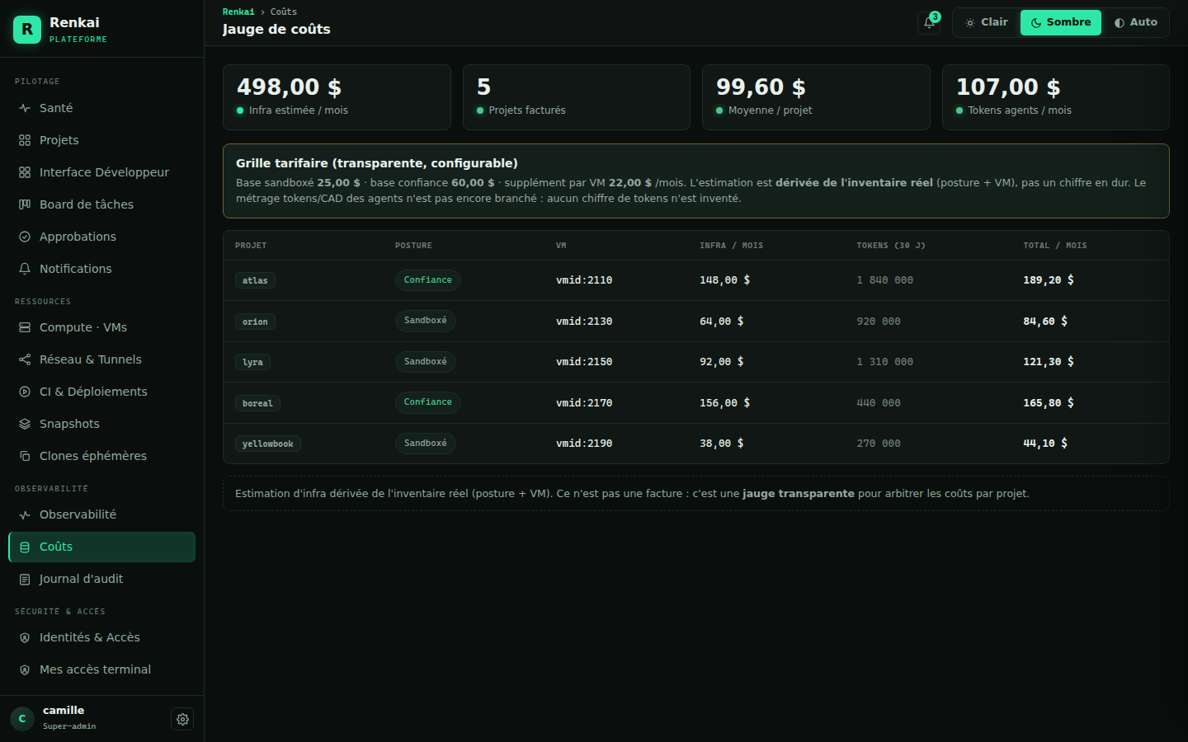Select the Coûts menu item
Viewport: 1188px width, 742px height.
101,547
